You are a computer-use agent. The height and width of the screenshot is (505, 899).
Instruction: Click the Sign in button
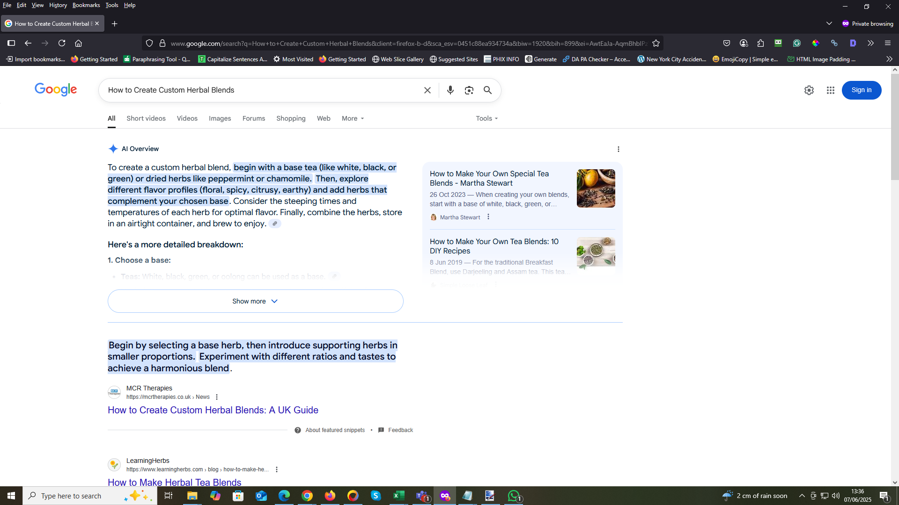coord(861,90)
